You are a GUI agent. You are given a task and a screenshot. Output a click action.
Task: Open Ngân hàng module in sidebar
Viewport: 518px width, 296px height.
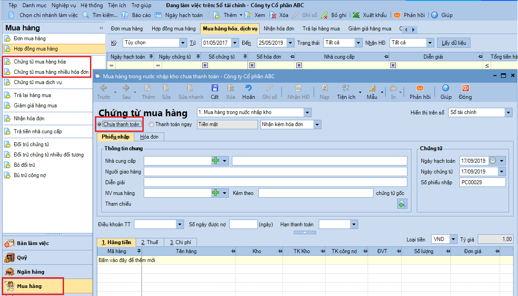(x=47, y=272)
